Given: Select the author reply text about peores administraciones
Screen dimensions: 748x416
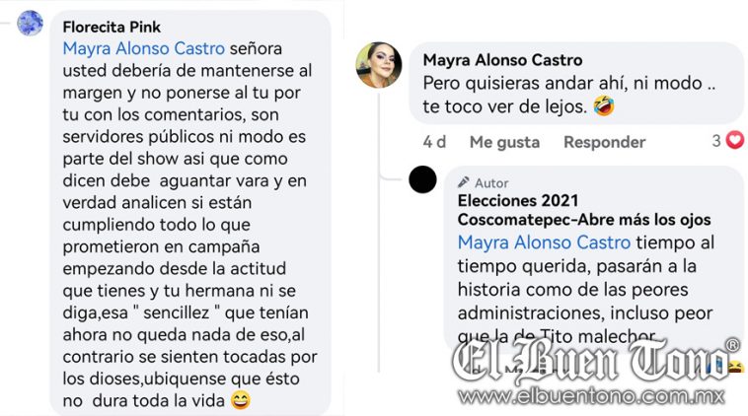Looking at the screenshot, I should (x=585, y=289).
